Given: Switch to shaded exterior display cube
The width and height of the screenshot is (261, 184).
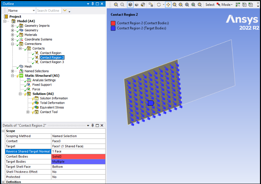Looking at the screenshot, I should point(137,5).
